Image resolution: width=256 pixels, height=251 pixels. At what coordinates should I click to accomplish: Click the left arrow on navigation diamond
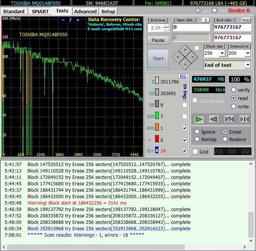point(177,57)
